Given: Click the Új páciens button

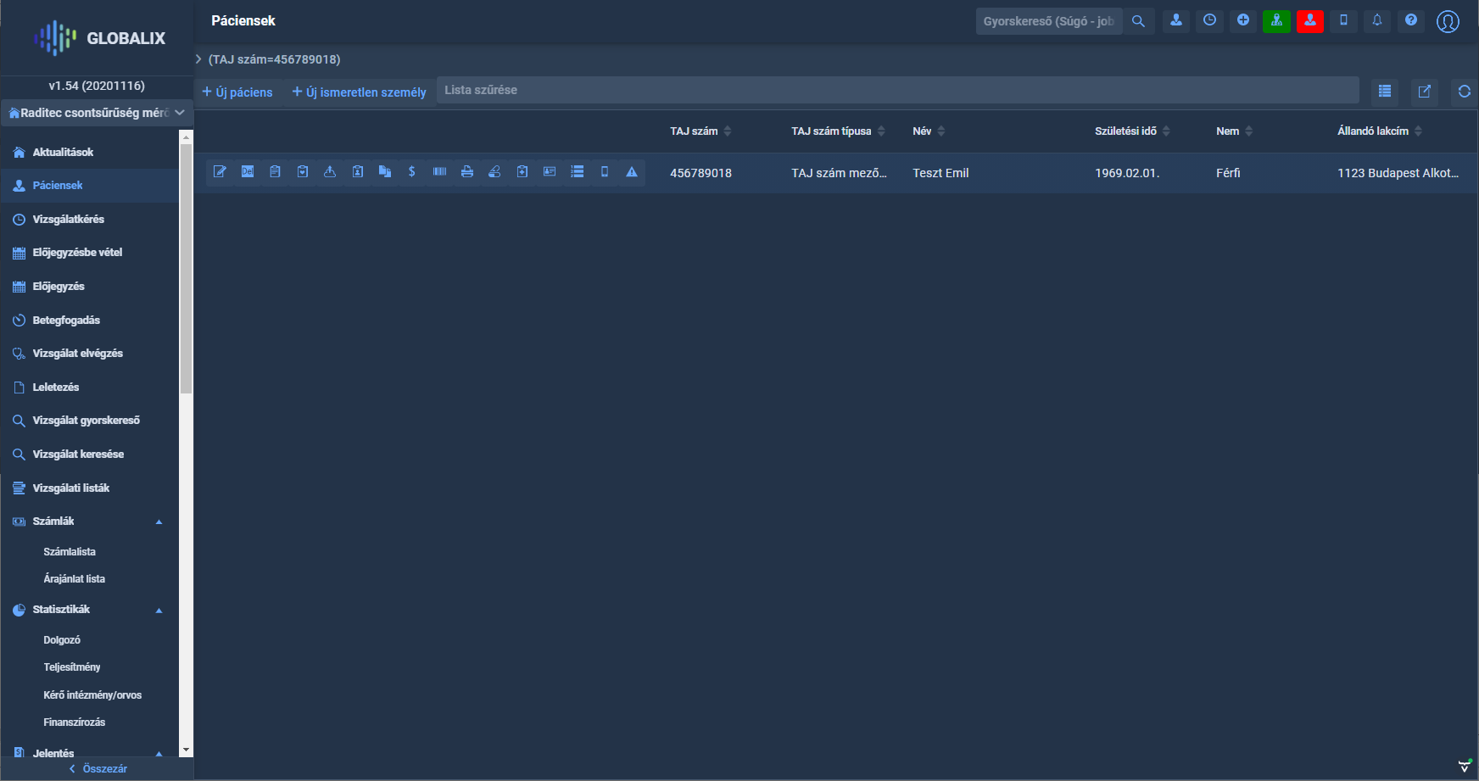Looking at the screenshot, I should (237, 92).
